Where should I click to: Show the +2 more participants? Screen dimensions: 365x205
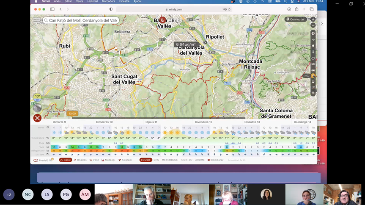coord(9,194)
